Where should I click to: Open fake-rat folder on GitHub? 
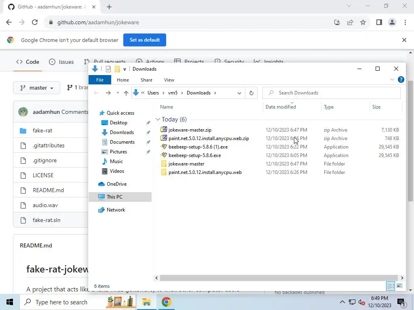pyautogui.click(x=42, y=130)
